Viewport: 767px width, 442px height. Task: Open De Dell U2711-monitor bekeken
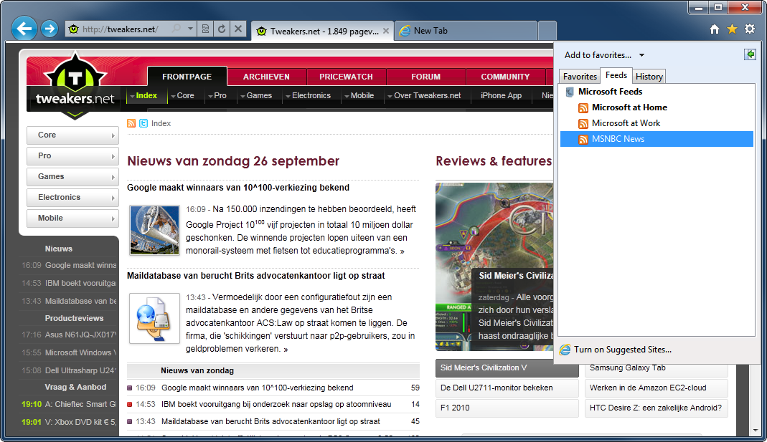coord(507,388)
